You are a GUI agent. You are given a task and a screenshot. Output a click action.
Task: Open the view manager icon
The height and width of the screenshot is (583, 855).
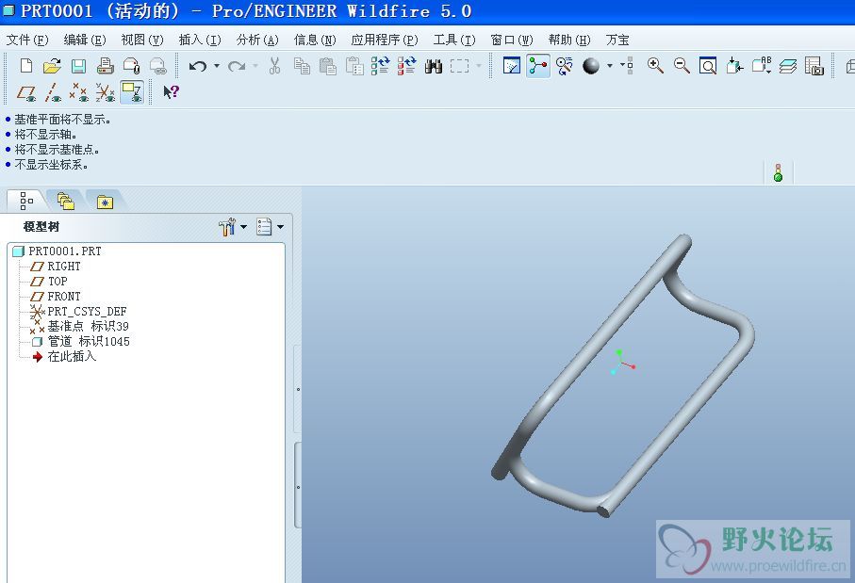814,66
